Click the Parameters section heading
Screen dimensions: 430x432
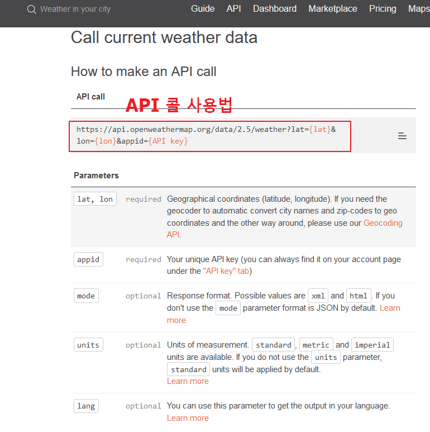[96, 175]
